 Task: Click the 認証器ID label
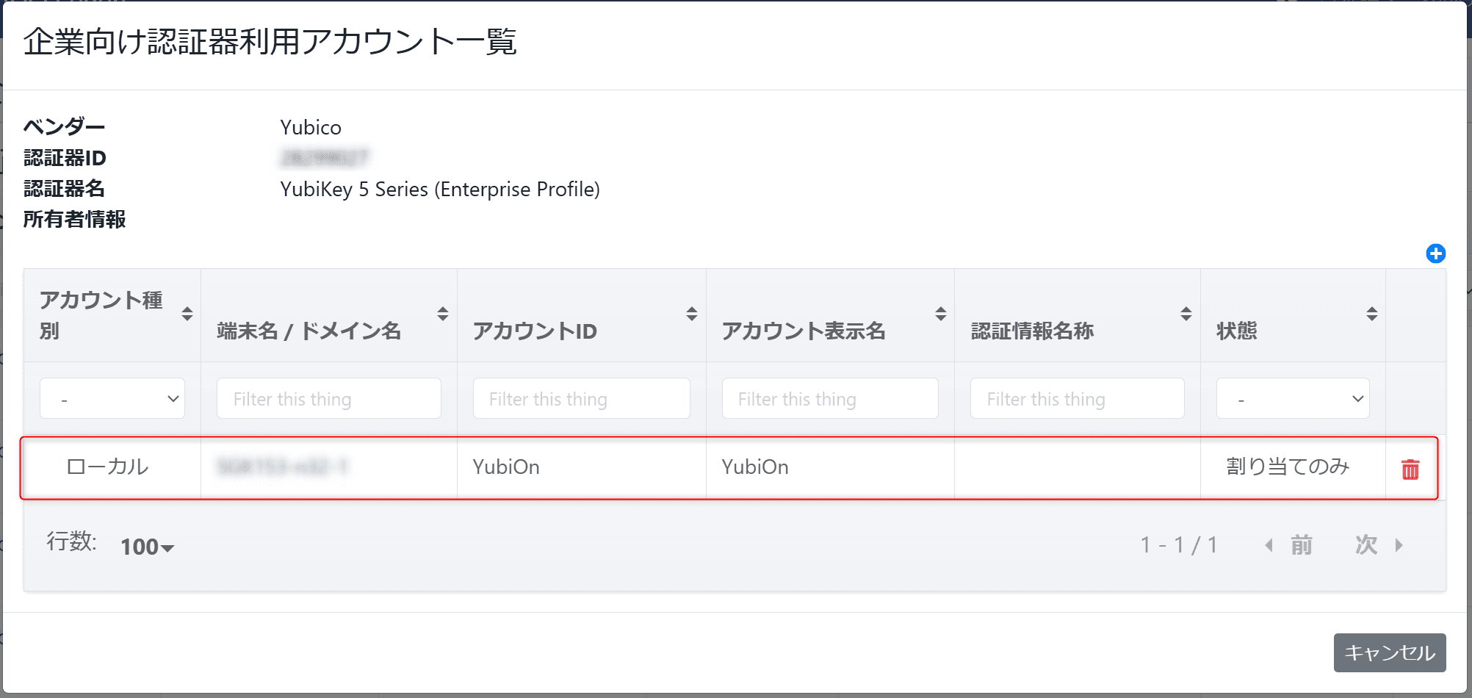65,158
